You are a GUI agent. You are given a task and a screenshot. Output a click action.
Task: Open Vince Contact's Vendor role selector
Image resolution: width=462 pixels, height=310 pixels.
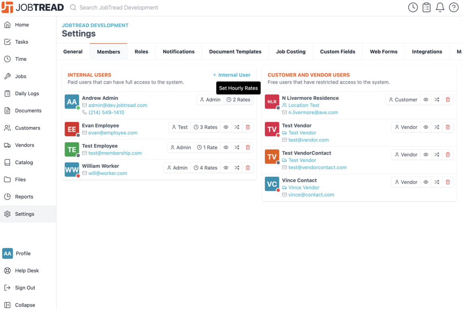coord(406,182)
